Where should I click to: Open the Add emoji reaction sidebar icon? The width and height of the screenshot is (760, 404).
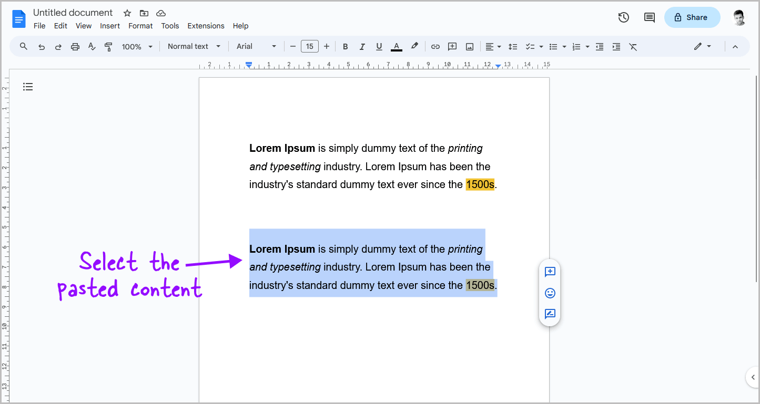tap(550, 293)
